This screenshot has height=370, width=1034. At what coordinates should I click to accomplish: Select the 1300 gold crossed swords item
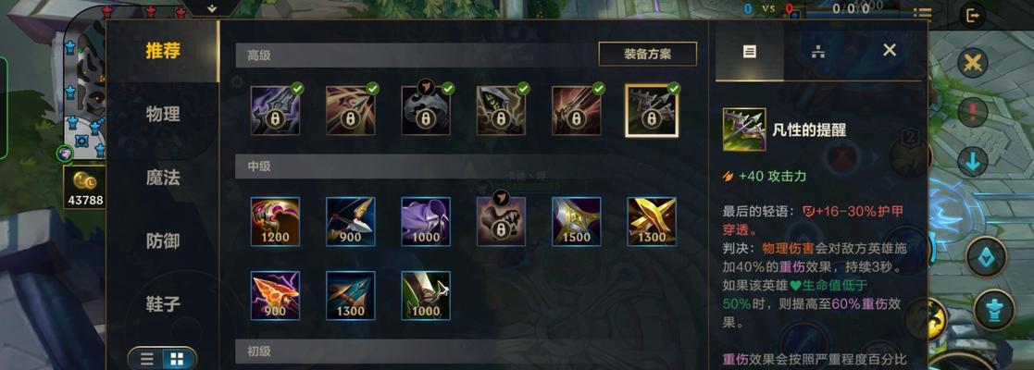point(652,221)
